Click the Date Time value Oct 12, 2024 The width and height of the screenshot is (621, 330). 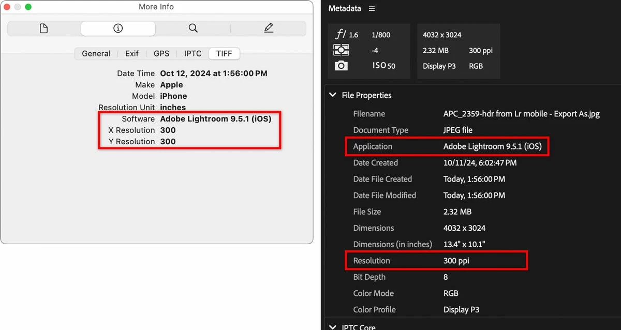(214, 73)
